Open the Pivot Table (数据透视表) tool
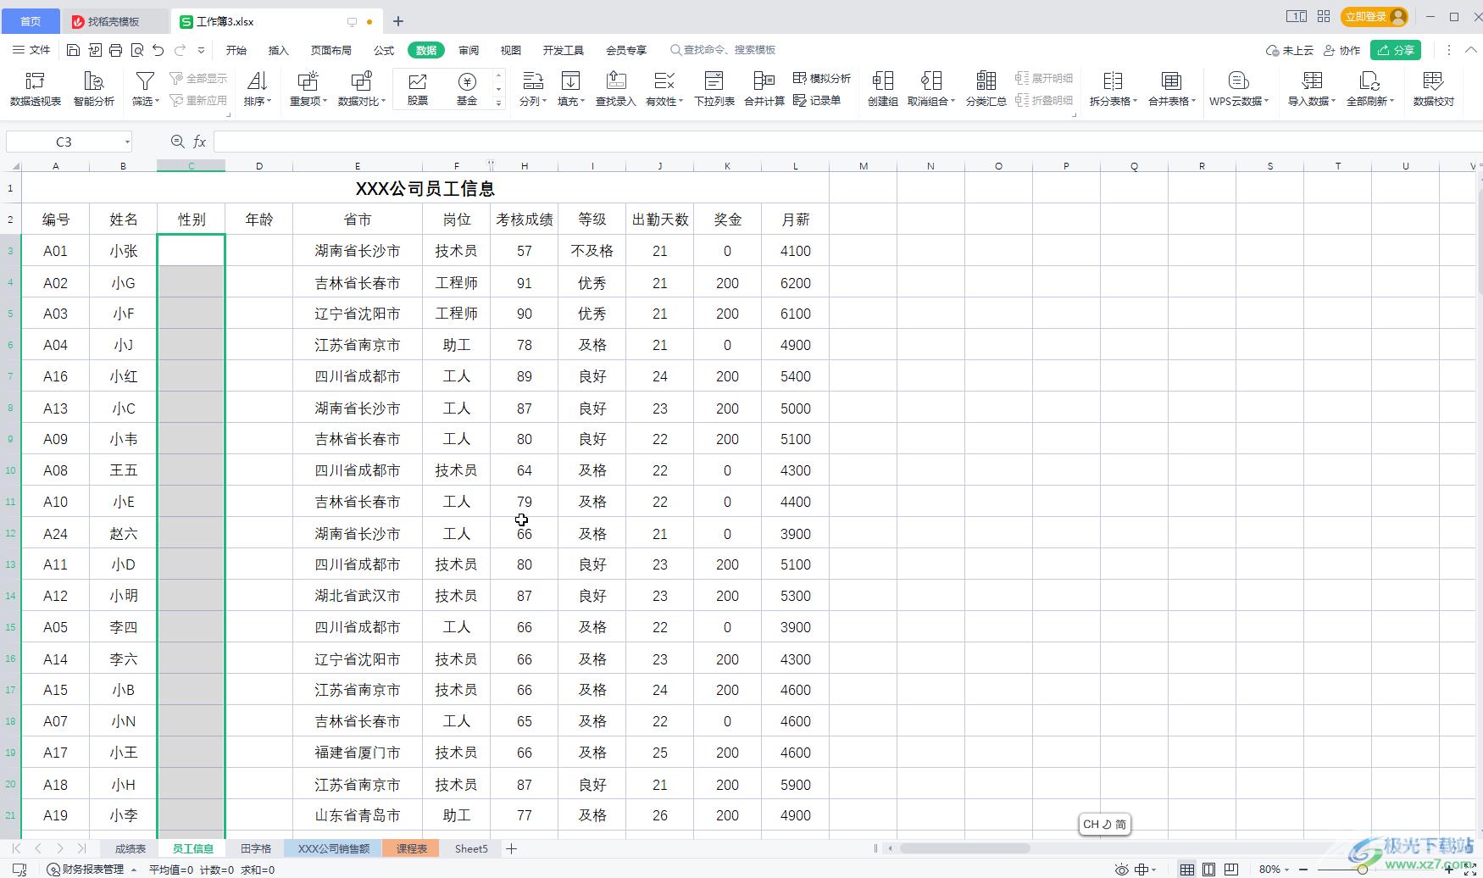Image resolution: width=1483 pixels, height=878 pixels. tap(35, 89)
